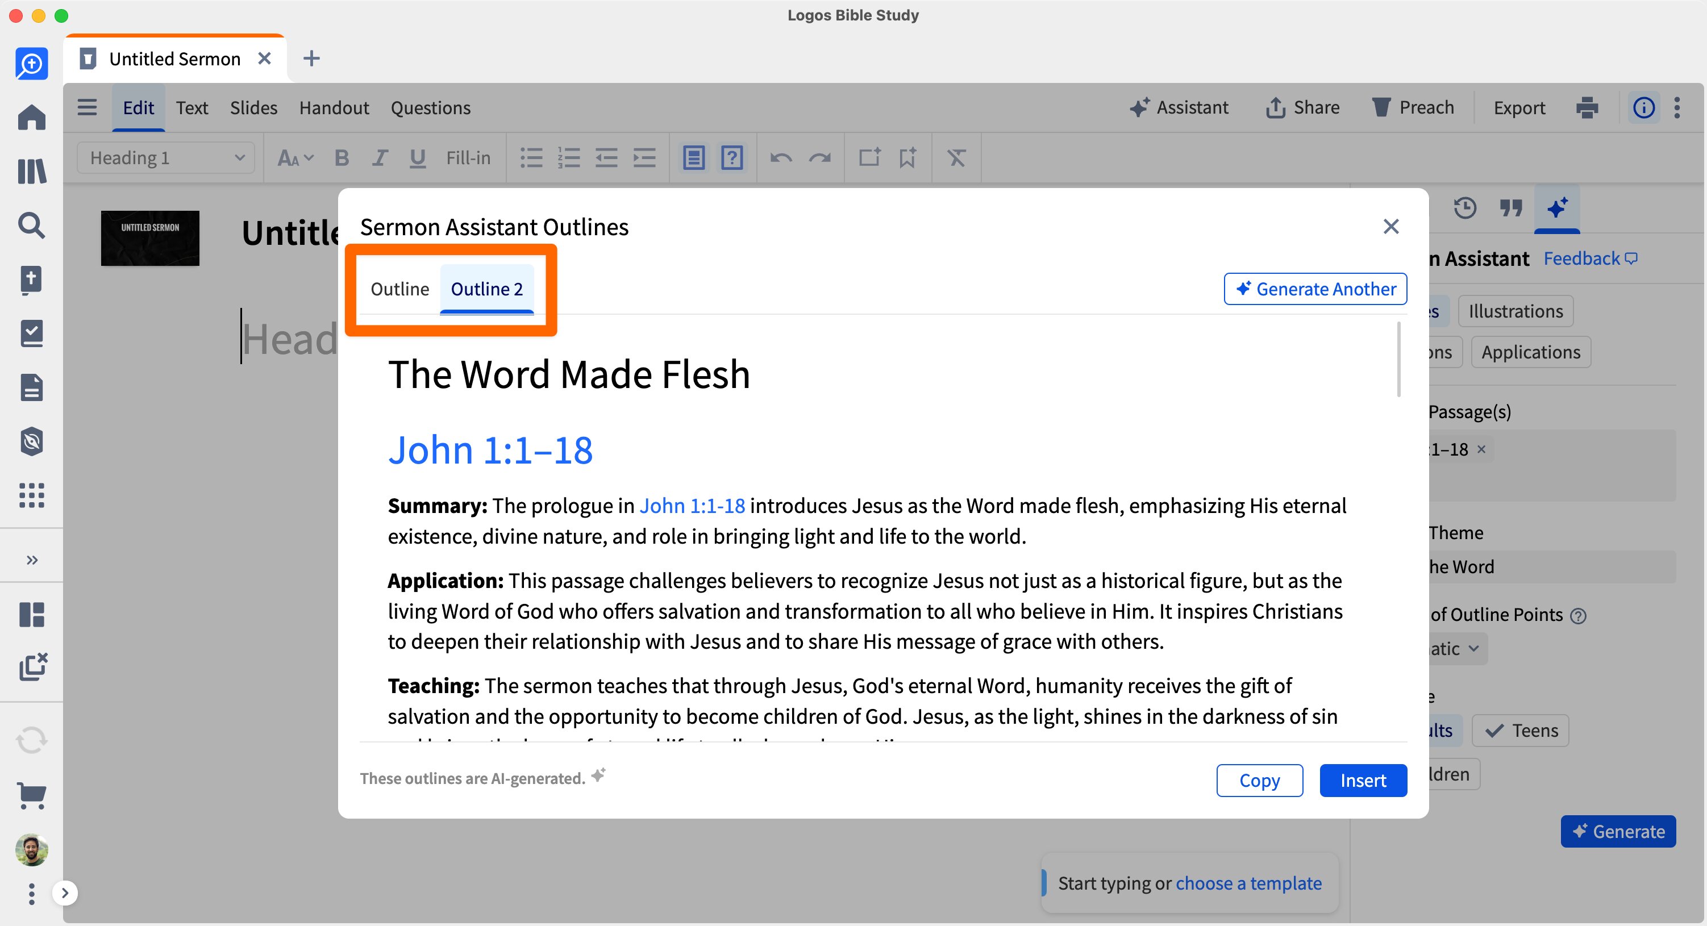Click the dialog vertical scrollbar
1707x926 pixels.
point(1398,360)
